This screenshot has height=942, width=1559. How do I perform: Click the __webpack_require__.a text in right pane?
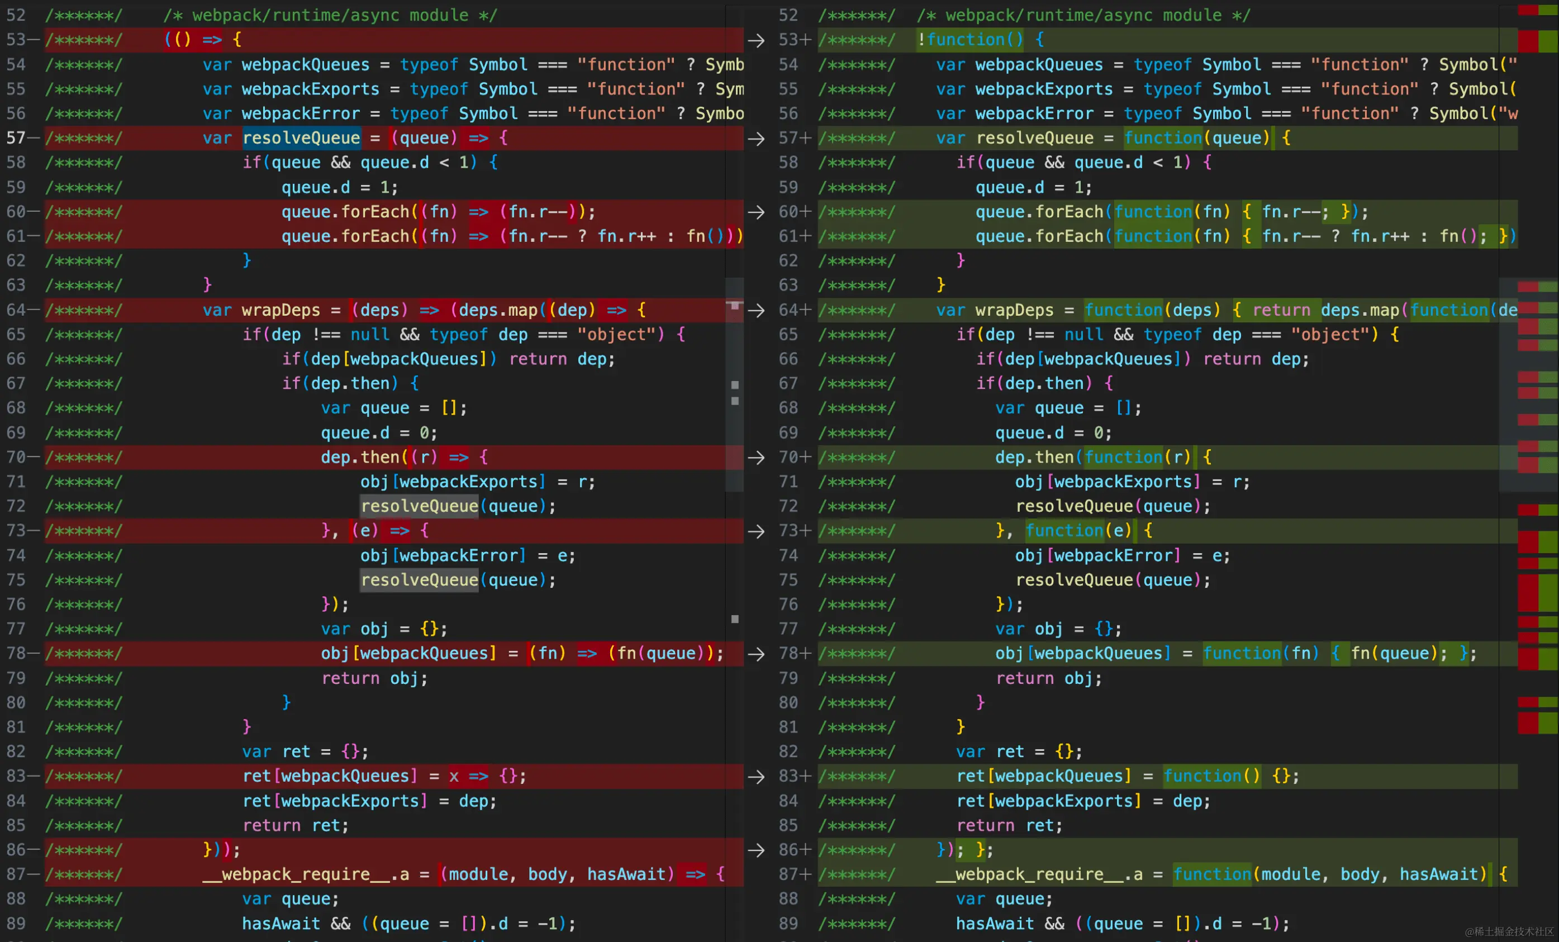[1040, 874]
